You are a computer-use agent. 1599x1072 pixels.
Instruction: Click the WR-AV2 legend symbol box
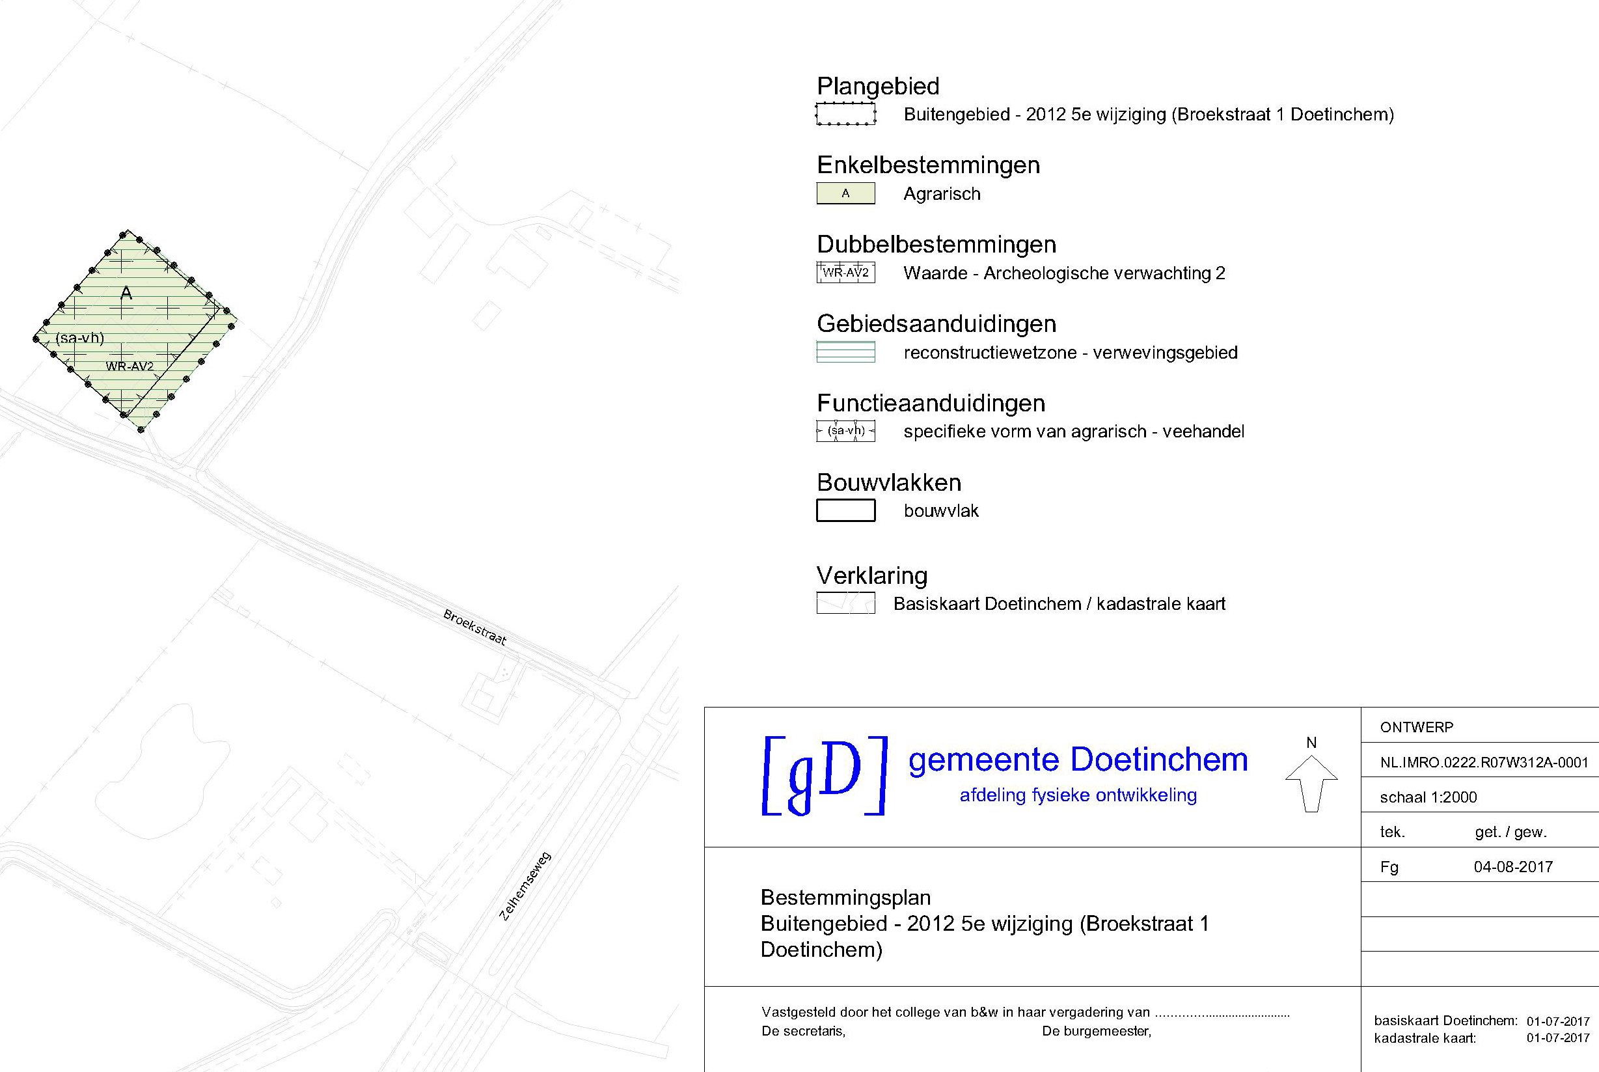(845, 272)
